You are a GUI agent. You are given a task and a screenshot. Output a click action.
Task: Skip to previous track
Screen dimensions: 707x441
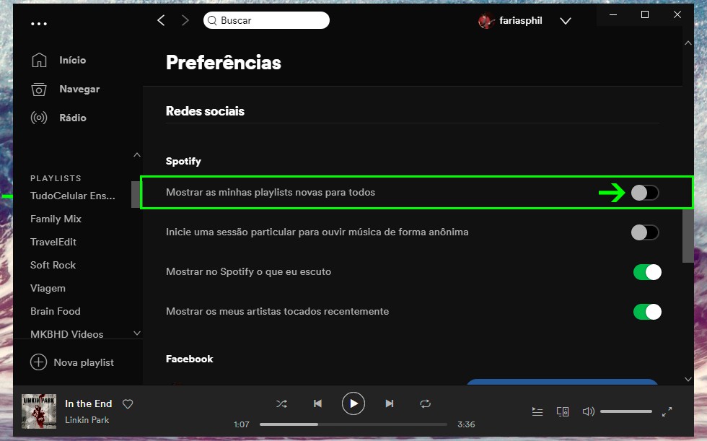point(317,403)
